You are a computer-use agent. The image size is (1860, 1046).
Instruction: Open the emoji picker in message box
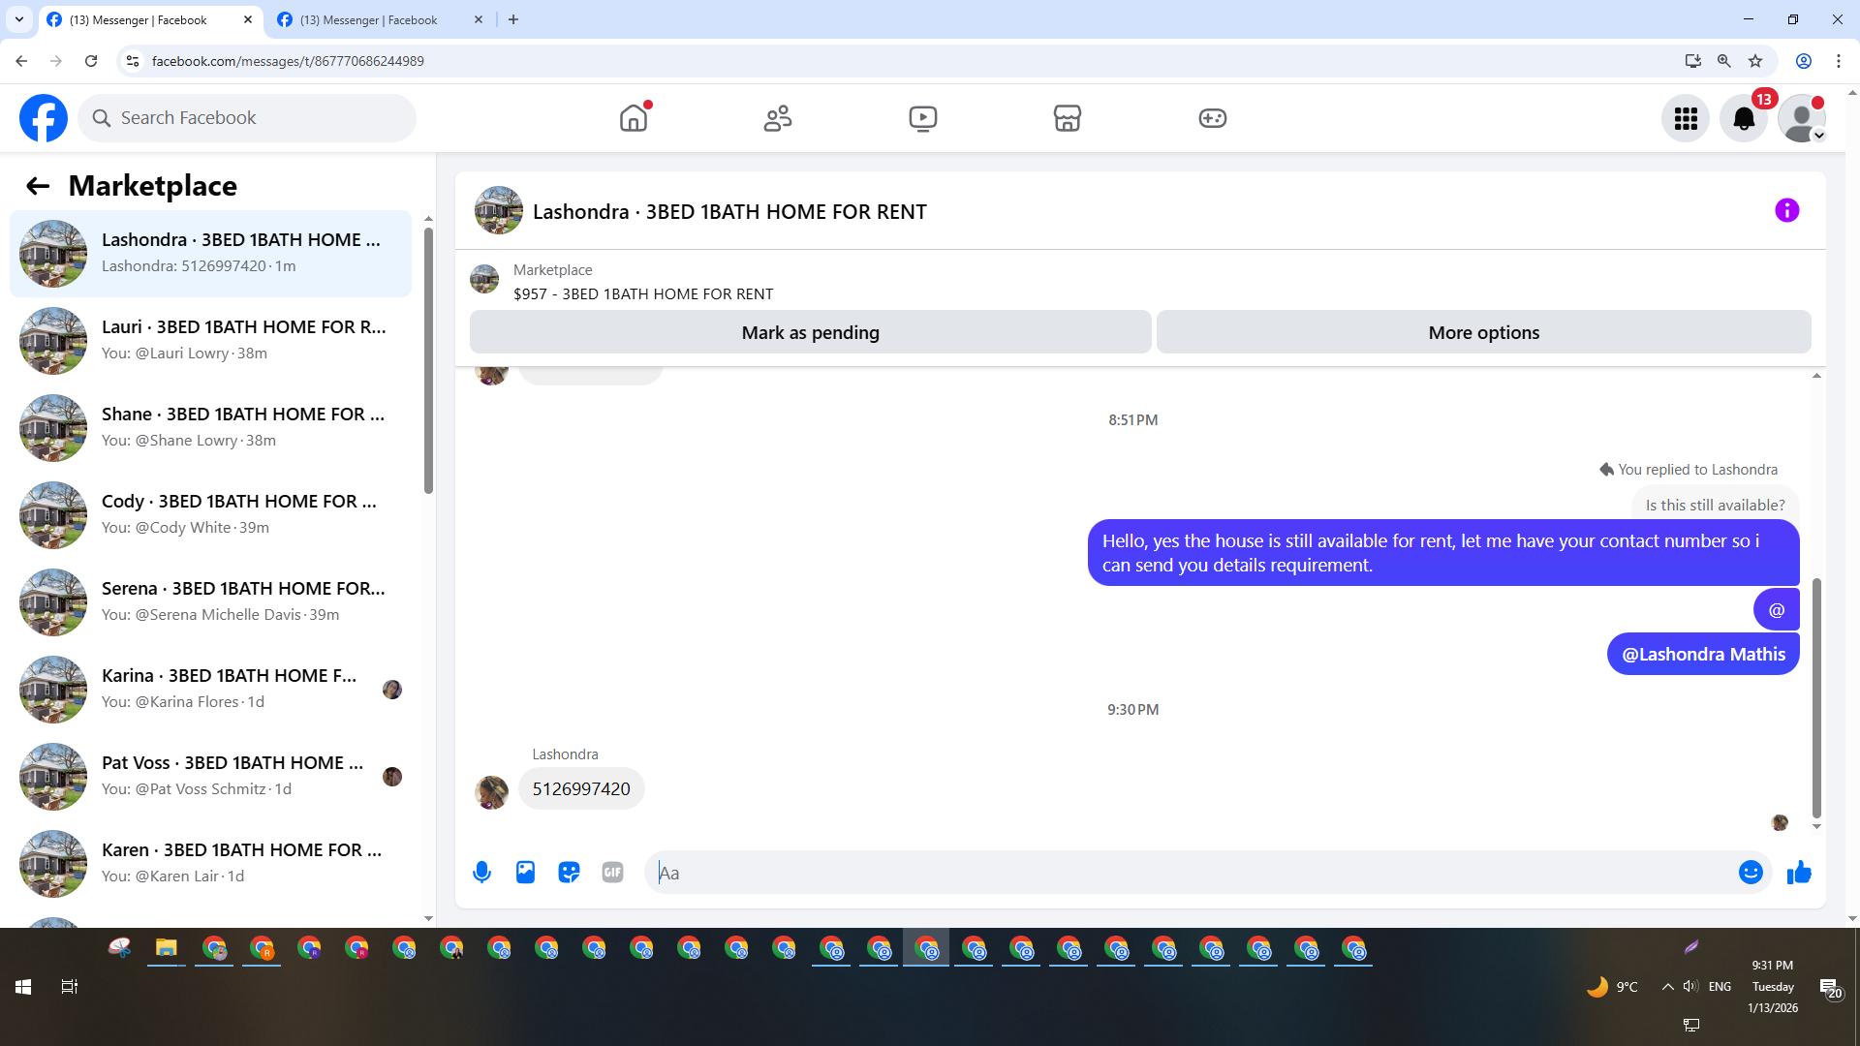coord(1750,873)
